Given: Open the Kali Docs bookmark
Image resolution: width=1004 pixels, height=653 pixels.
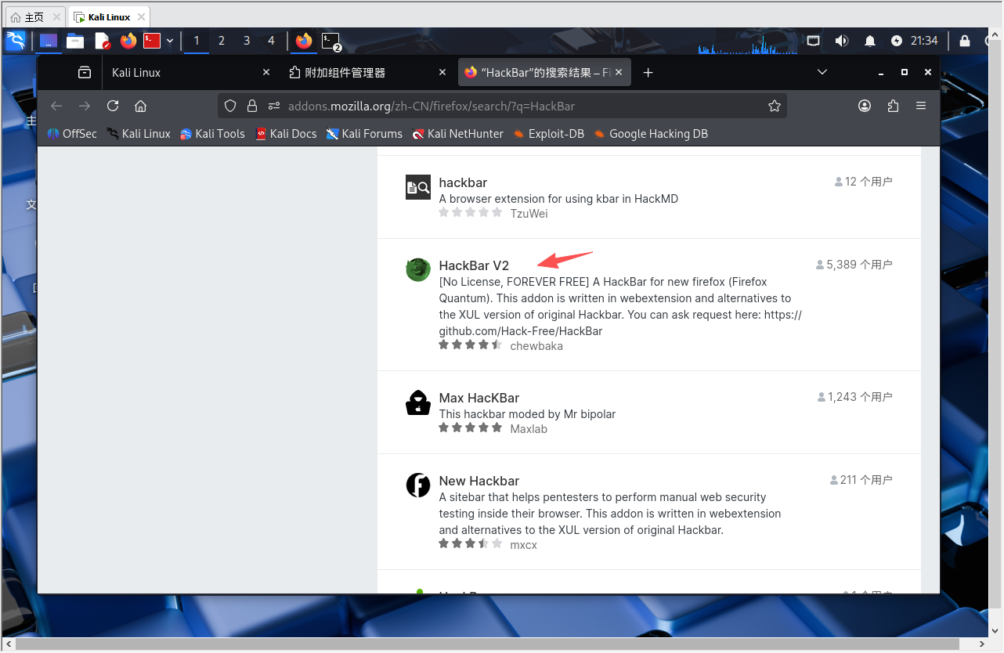Looking at the screenshot, I should coord(286,134).
